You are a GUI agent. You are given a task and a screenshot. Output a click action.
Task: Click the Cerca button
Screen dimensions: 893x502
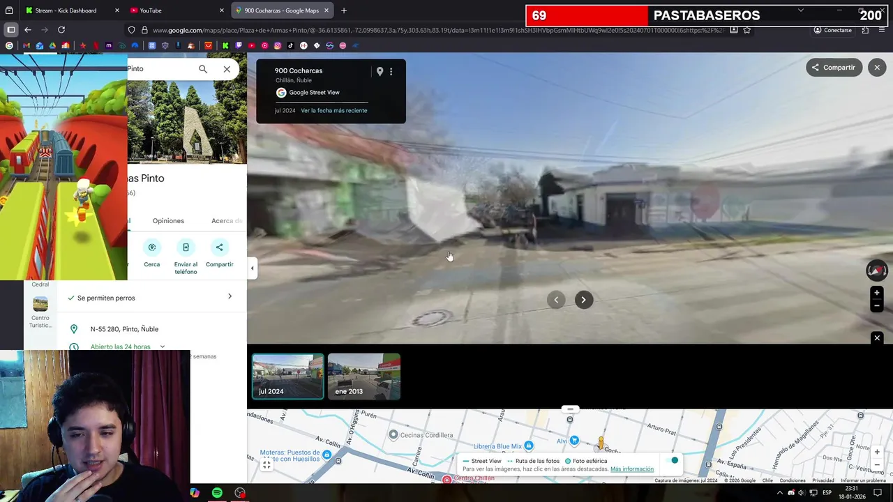tap(152, 254)
